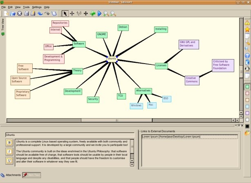Image resolution: width=251 pixels, height=183 pixels.
Task: Toggle bold with the B button
Action: coord(9,143)
